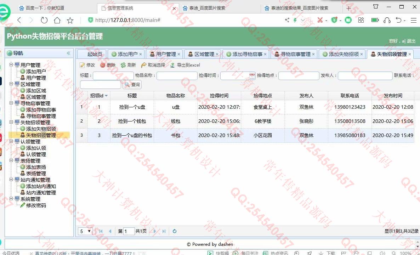The image size is (420, 255).
Task: Collapse the 认领管理 tree node
Action: 11,141
